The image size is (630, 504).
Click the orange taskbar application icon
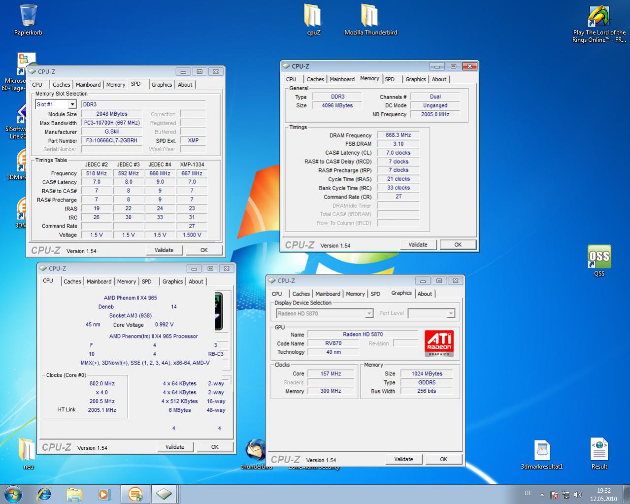[x=135, y=494]
